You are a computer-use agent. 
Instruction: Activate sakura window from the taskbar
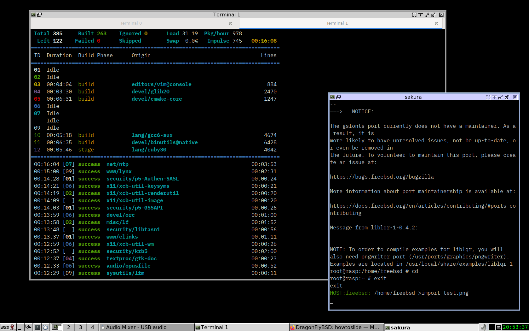(x=431, y=327)
